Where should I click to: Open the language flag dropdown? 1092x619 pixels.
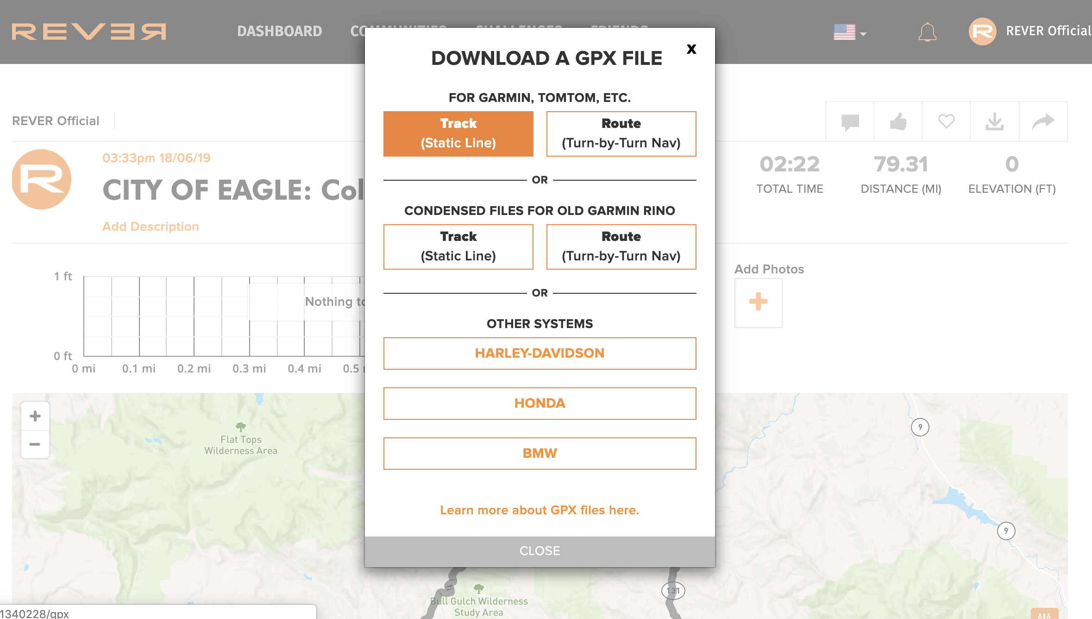point(850,32)
